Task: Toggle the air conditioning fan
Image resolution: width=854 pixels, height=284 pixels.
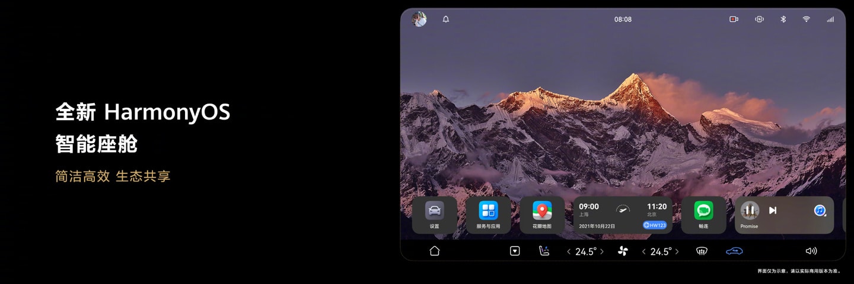Action: 623,251
